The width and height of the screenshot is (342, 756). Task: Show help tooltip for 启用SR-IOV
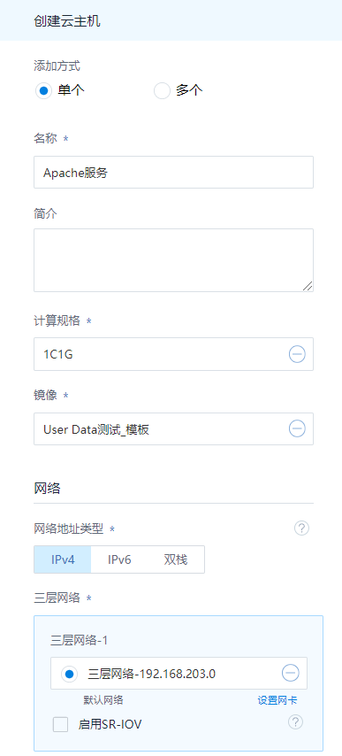pos(295,721)
